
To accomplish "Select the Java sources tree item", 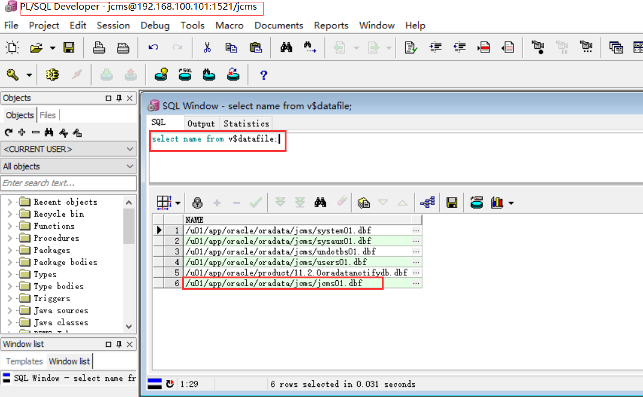I will pos(61,311).
